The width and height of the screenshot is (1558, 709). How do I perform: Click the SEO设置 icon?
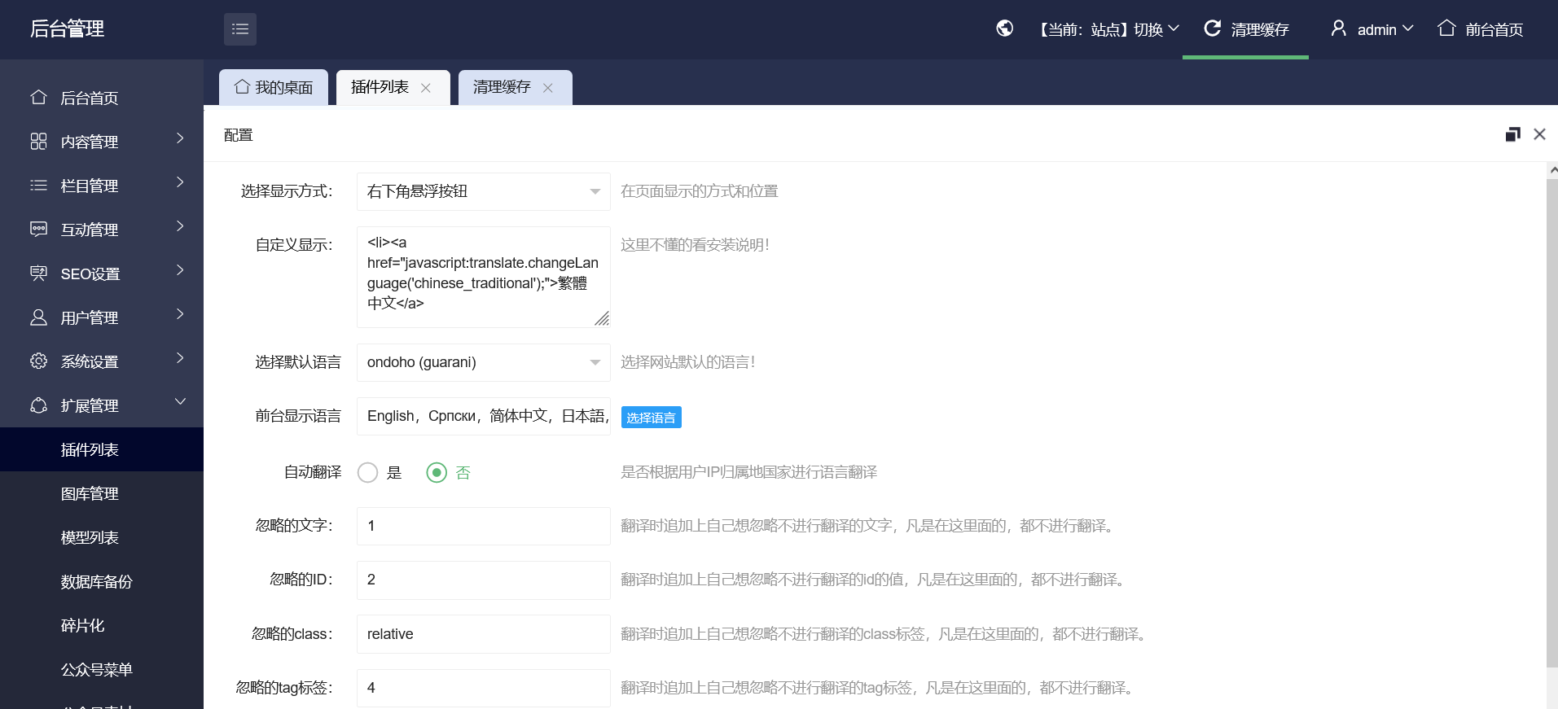[x=38, y=274]
